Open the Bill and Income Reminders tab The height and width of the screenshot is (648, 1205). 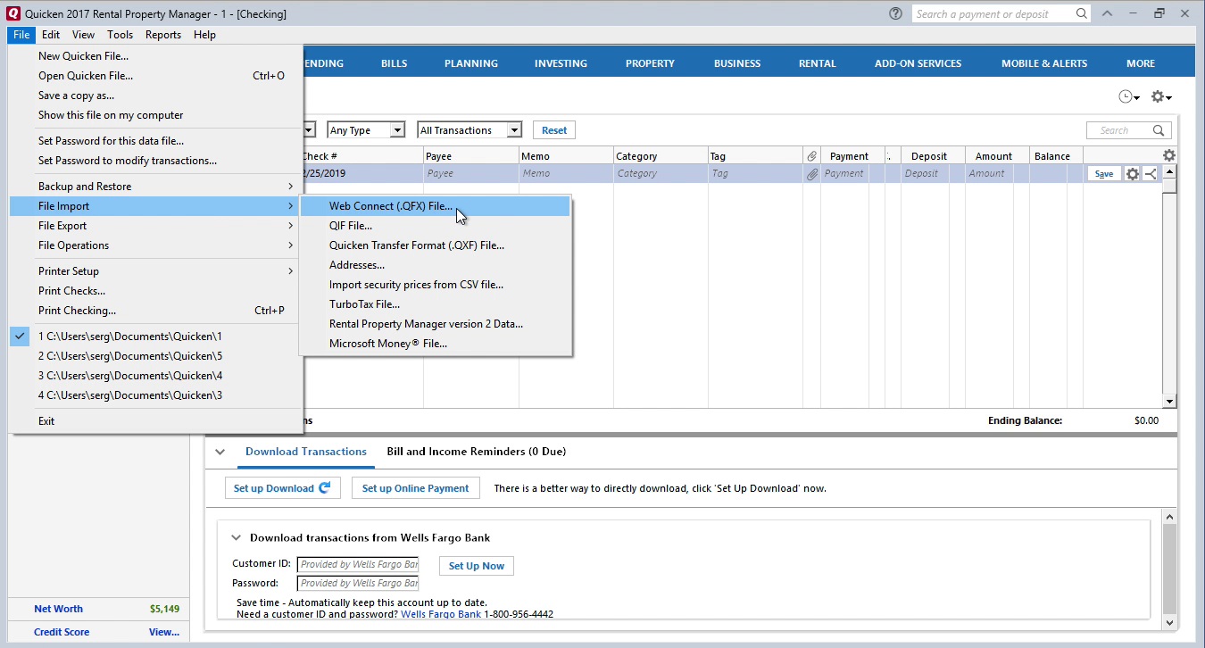[x=476, y=452]
